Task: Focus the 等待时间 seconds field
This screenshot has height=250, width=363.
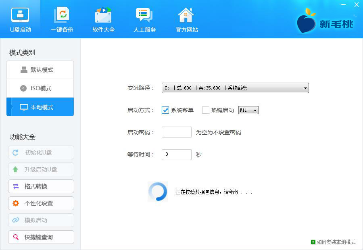Action: click(x=177, y=154)
